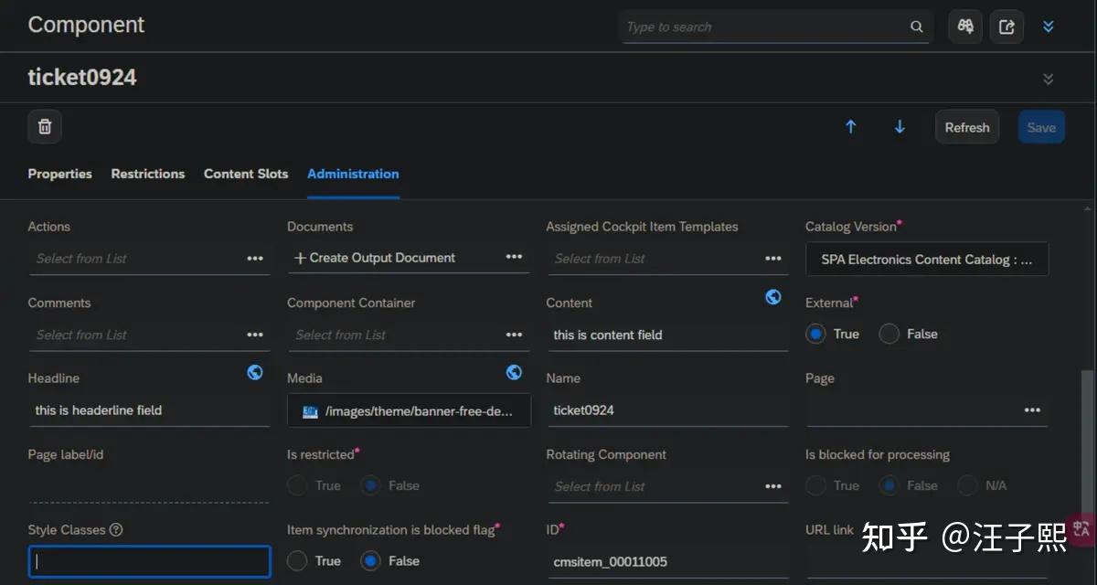Set External to False
This screenshot has width=1097, height=585.
coord(889,334)
